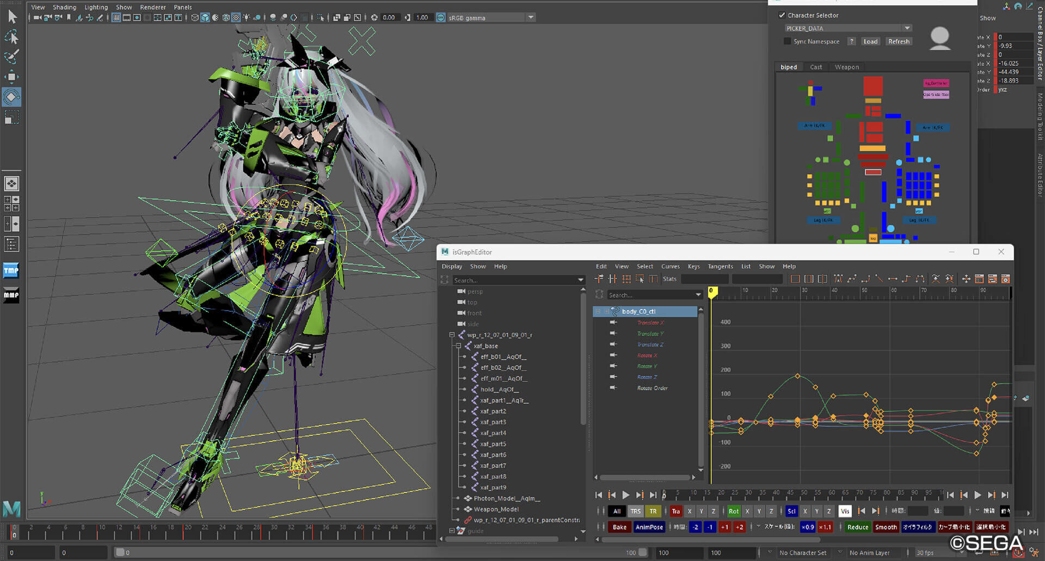The image size is (1045, 561).
Task: Set Linear tangents icon
Action: tap(879, 279)
